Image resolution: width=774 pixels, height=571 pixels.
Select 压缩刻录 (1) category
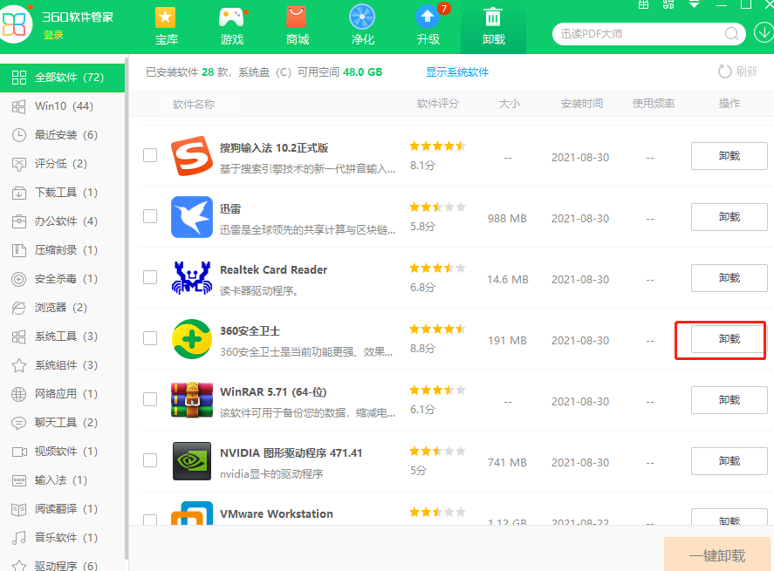tap(62, 250)
